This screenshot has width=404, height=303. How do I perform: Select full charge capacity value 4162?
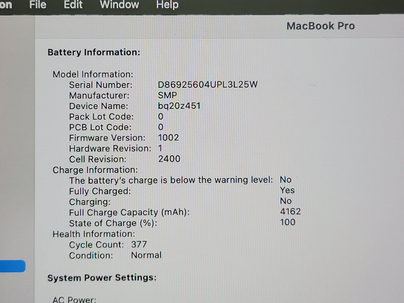click(291, 212)
